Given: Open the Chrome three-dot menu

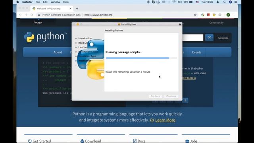Looking at the screenshot, I should 234,15.
